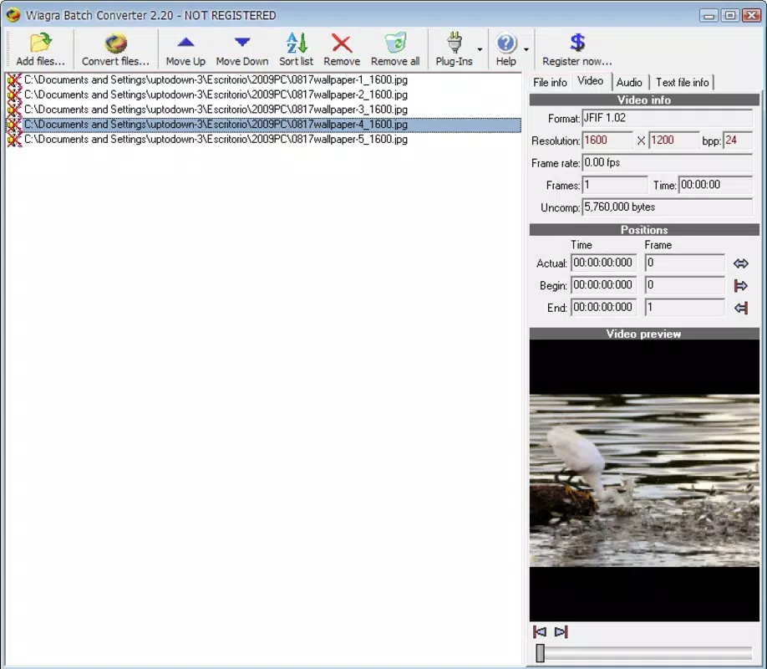This screenshot has height=669, width=767.
Task: Click the Add files folder icon
Action: [40, 43]
